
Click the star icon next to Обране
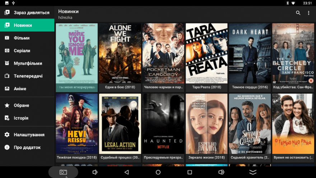[x=7, y=105]
